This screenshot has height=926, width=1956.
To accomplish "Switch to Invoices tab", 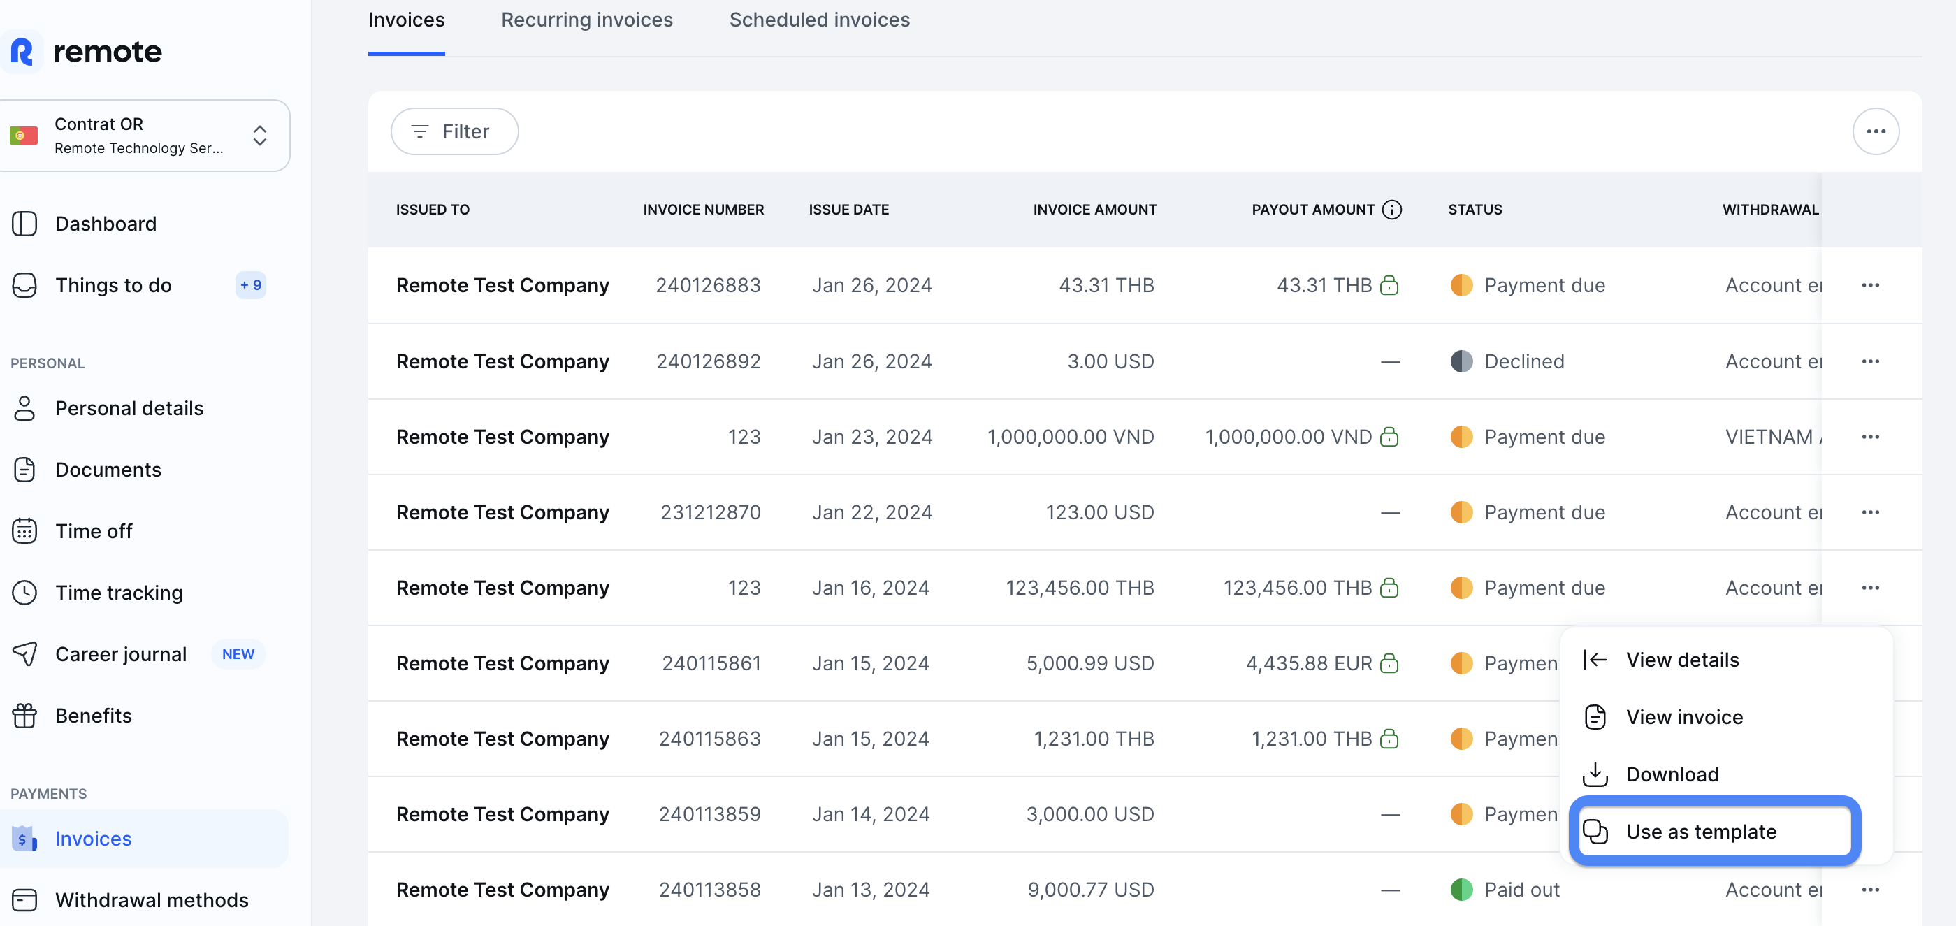I will 406,20.
